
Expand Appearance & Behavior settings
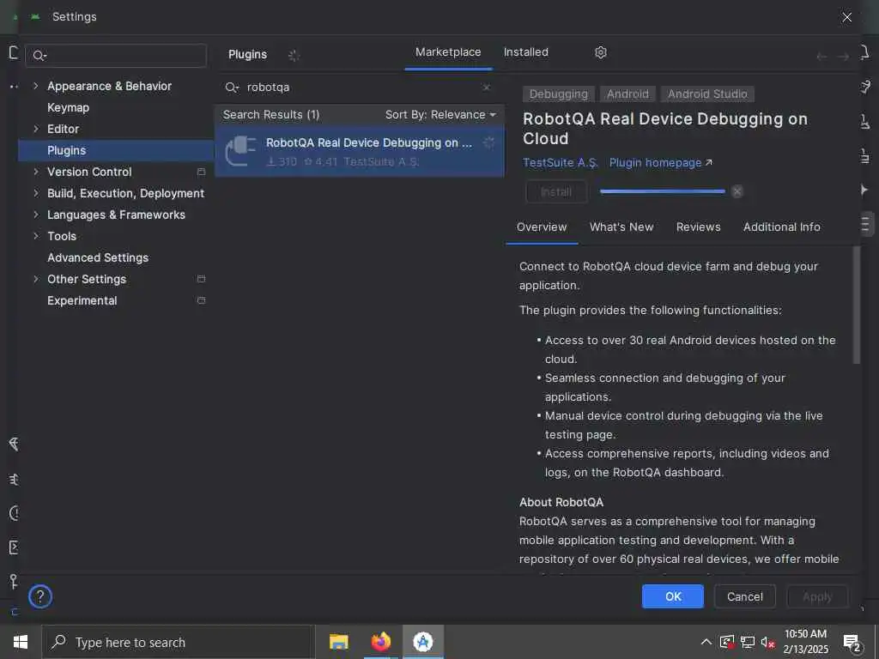tap(36, 86)
